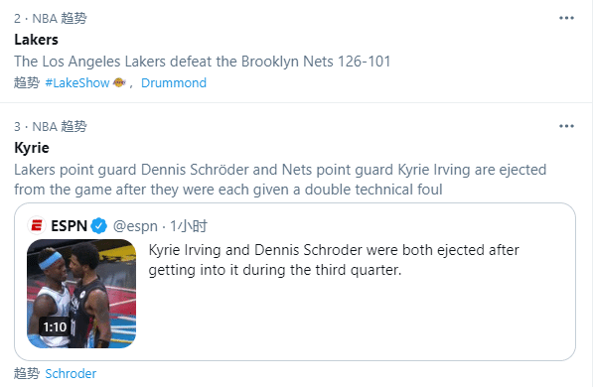Open tweet text about Kyrie Irving ejection
This screenshot has height=387, width=594.
(334, 260)
